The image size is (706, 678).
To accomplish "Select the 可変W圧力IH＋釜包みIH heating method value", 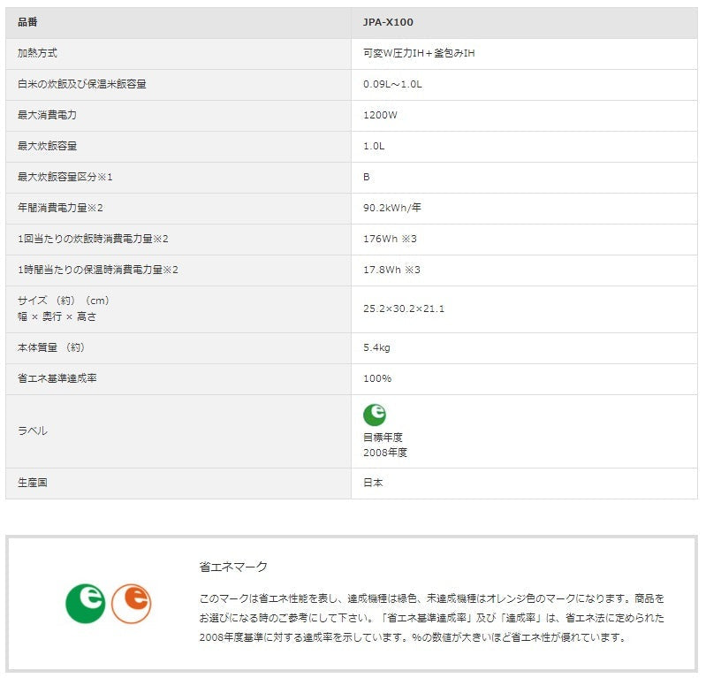I will 421,53.
